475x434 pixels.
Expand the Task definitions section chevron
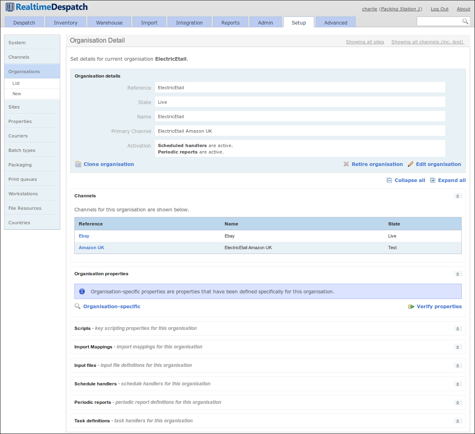tap(458, 421)
